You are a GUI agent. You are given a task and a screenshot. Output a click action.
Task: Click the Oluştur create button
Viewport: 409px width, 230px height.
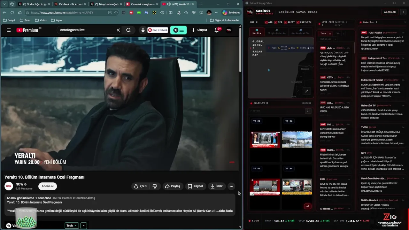tap(199, 30)
